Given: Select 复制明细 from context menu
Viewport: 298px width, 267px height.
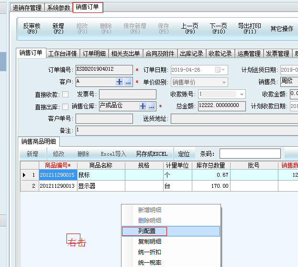Looking at the screenshot, I should point(149,242).
